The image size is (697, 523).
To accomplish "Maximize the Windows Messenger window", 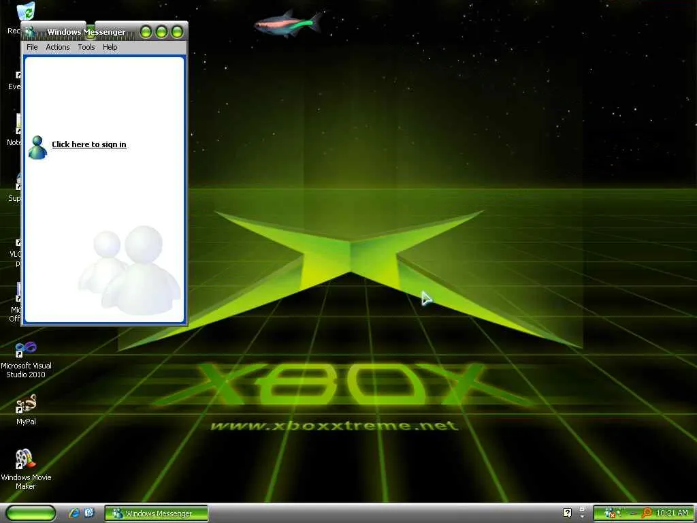I will [161, 32].
